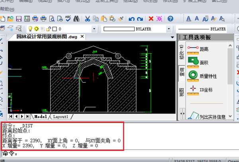The height and width of the screenshot is (162, 239).
Task: Switch to the Layout1 tab
Action: click(61, 117)
